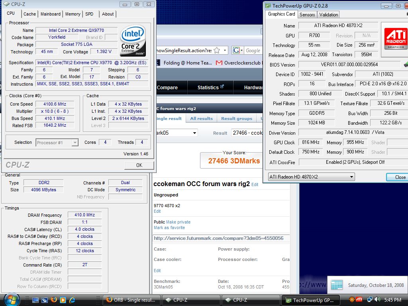Click the Intel Core 2 Extreme logo
This screenshot has width=408, height=306.
click(133, 40)
